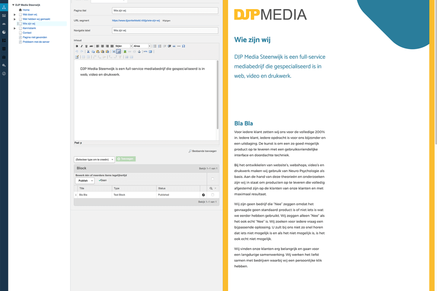Open the Home page in site tree
Screen dimensions: 437x291
(x=26, y=10)
